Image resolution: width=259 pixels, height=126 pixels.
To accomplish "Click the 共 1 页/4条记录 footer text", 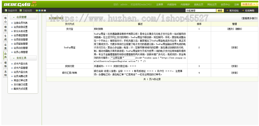I will pos(152,79).
